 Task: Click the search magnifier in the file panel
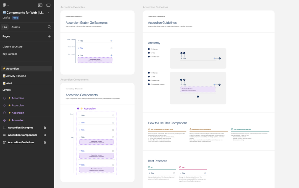[x=49, y=27]
